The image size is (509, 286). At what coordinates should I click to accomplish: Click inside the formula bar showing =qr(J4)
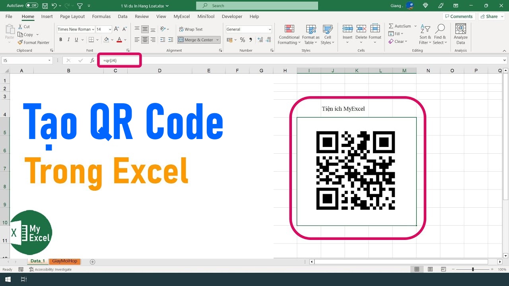click(119, 60)
